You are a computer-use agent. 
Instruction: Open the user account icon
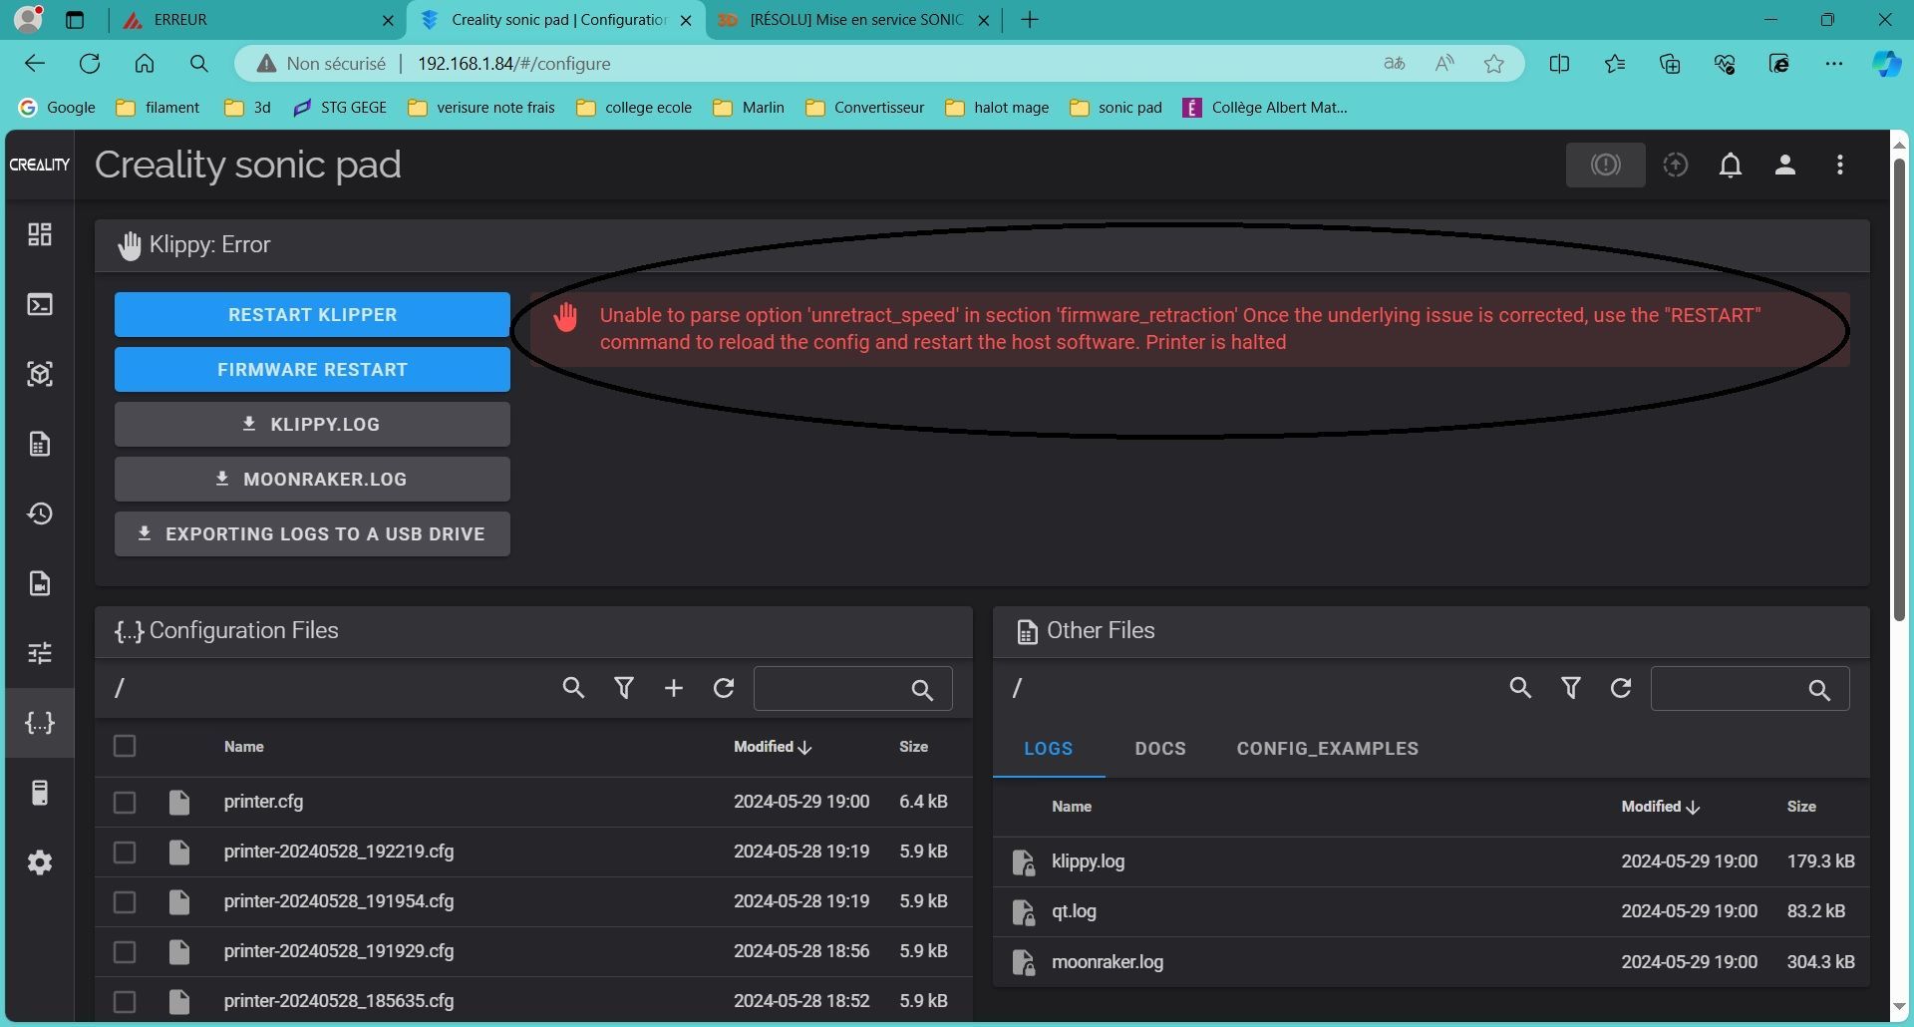tap(1785, 165)
